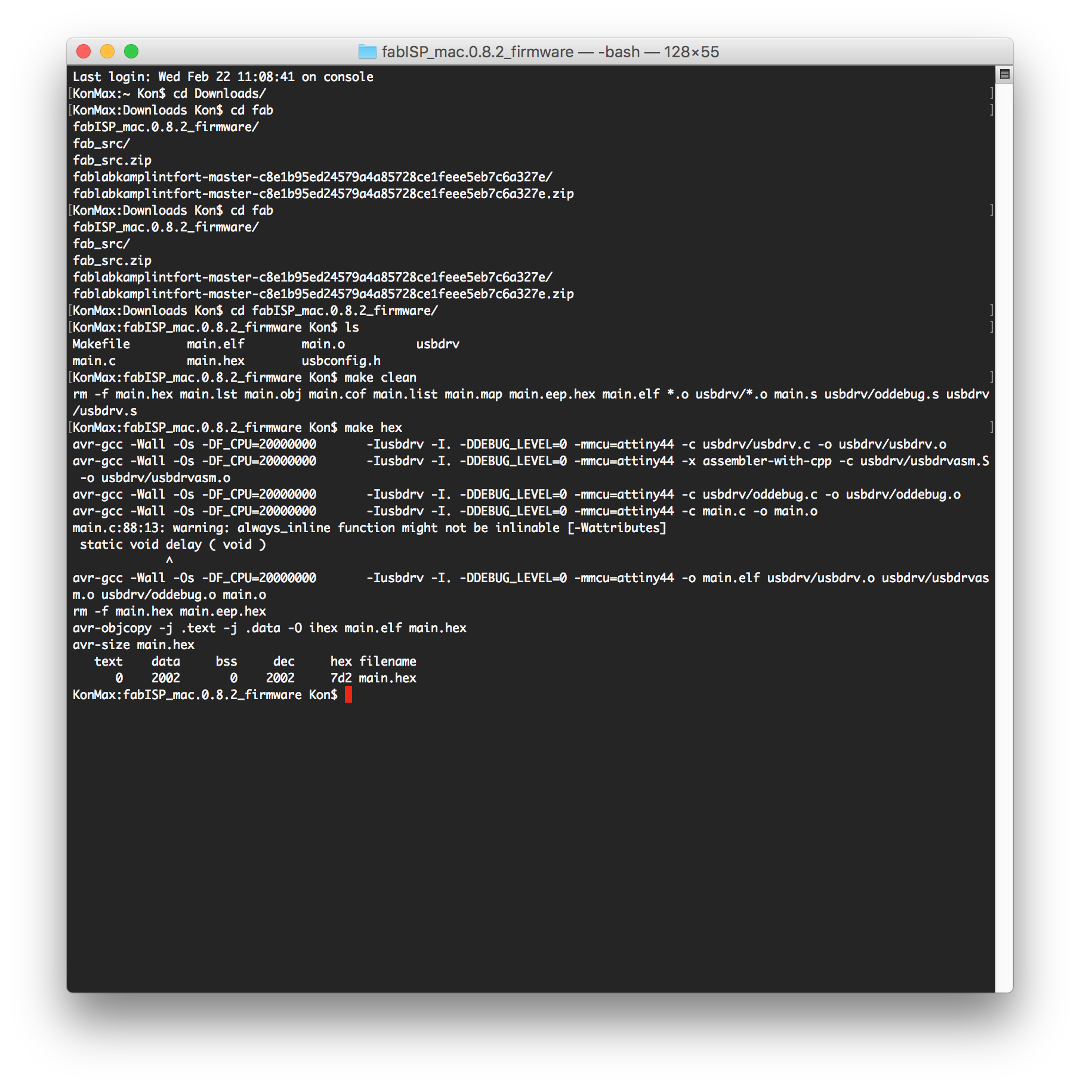Click the 'make hex' command line
This screenshot has height=1088, width=1080.
[237, 428]
